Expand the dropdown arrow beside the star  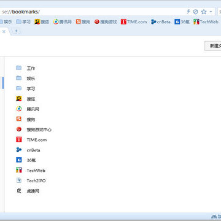211,12
